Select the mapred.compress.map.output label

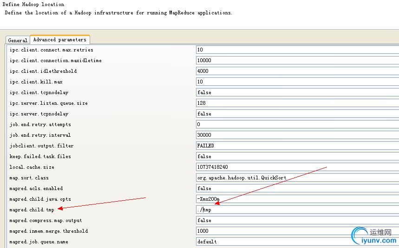click(x=46, y=221)
